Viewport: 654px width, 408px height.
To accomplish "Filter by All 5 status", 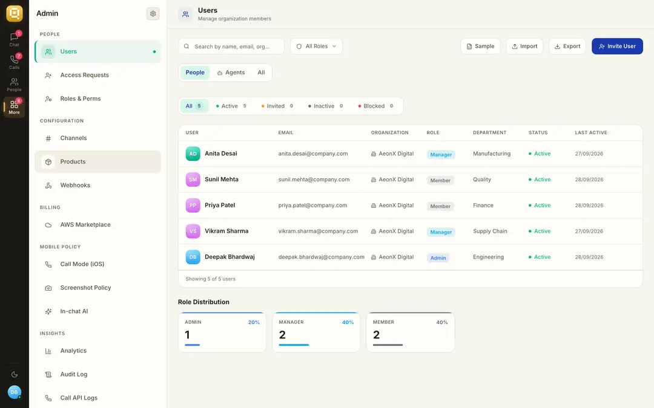I will click(194, 106).
